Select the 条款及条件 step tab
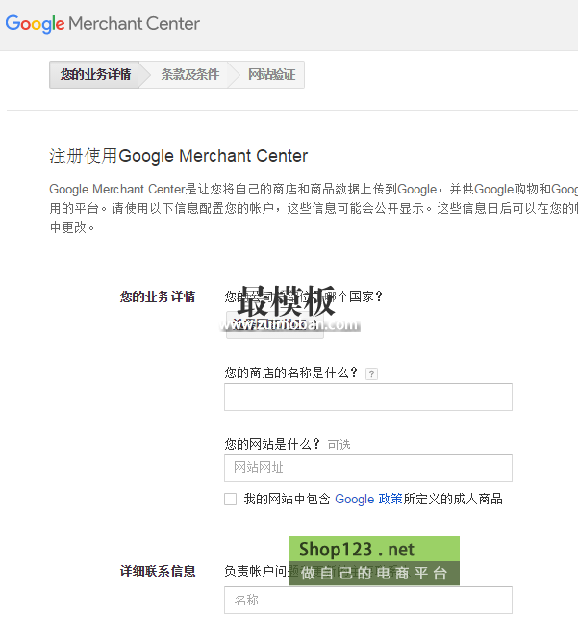This screenshot has width=578, height=617. pyautogui.click(x=189, y=74)
